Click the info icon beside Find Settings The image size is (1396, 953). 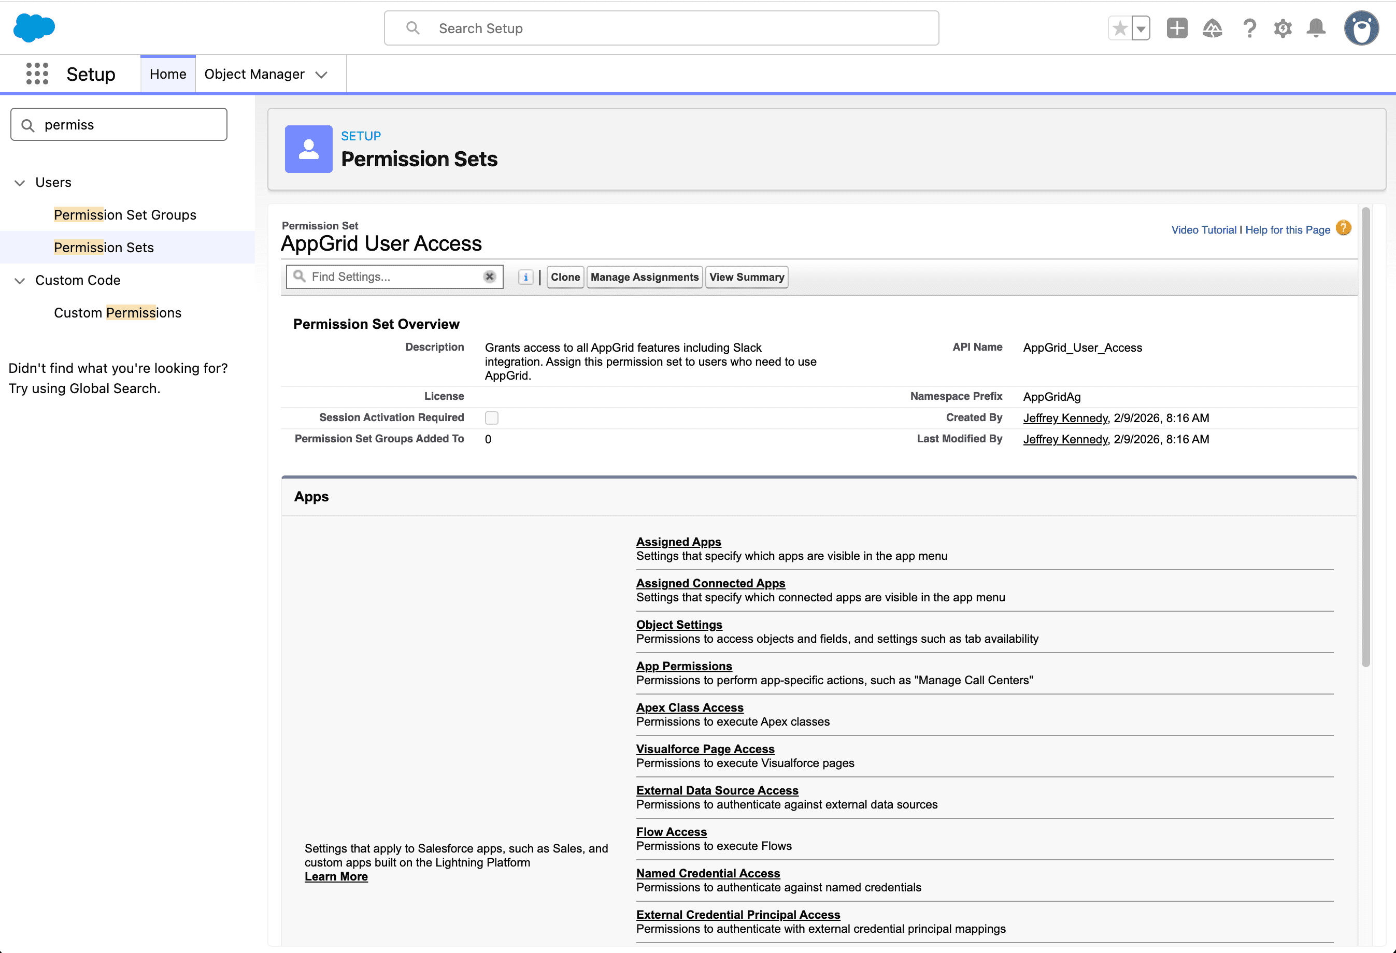[525, 278]
